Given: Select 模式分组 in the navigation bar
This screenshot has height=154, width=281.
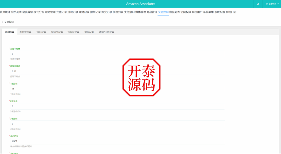Looking at the screenshot, I should [x=39, y=12].
